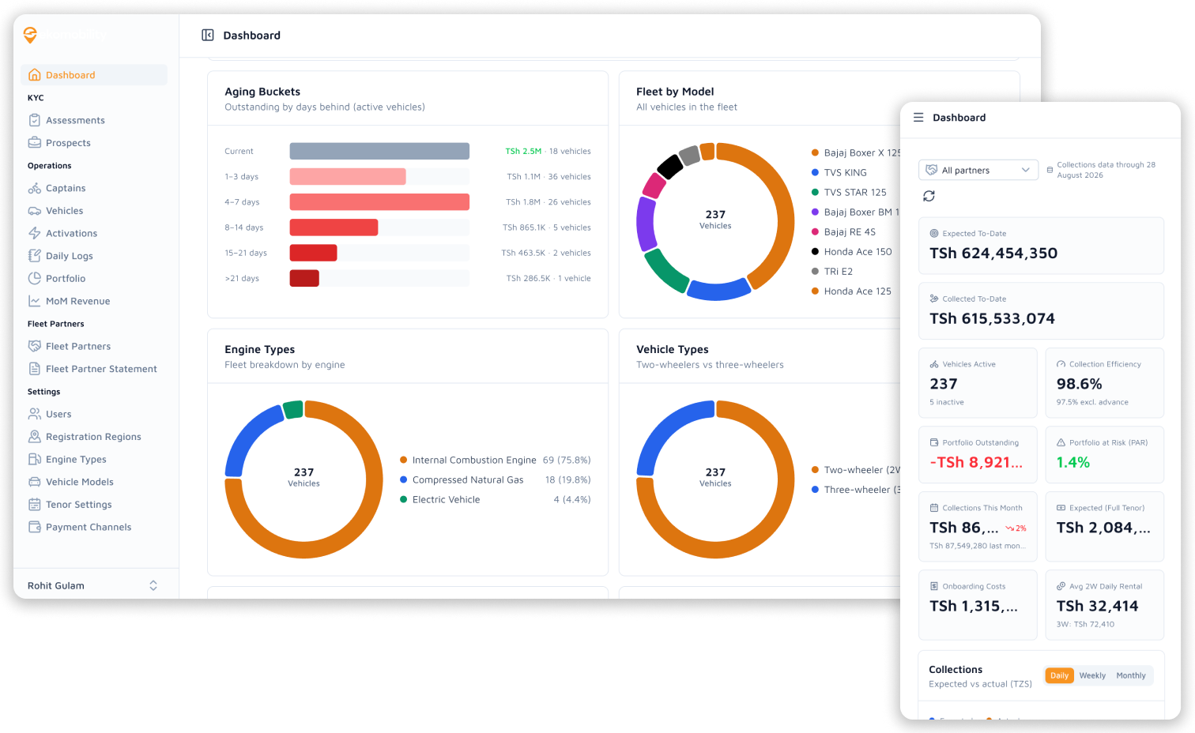Click 'TSh 2.5M' current bucket amount
1195x733 pixels.
(x=523, y=151)
